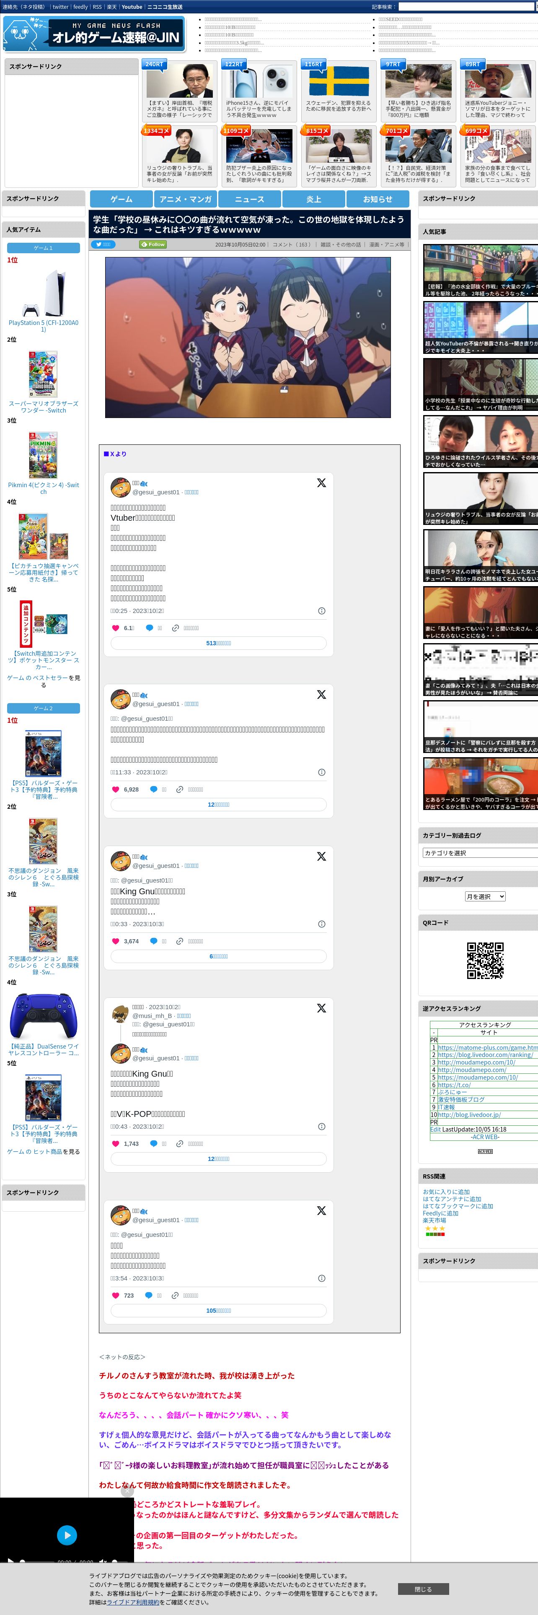Screen dimensions: 538x1615
Task: Click the X logo on the 0:33 tweet
Action: pyautogui.click(x=321, y=857)
